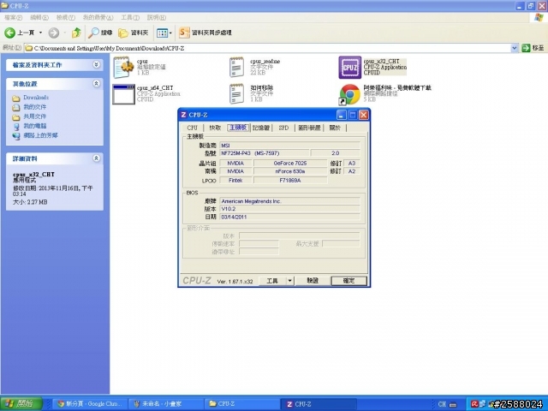Image resolution: width=548 pixels, height=411 pixels.
Task: Switch to CPU-Z application taskbar button
Action: 319,403
